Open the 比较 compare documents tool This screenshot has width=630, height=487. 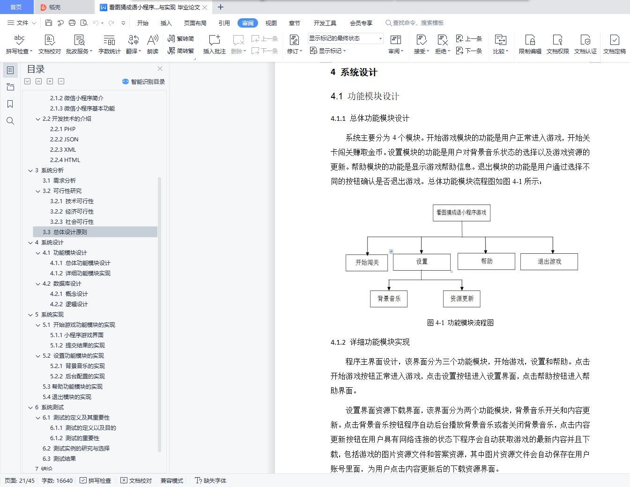[x=501, y=44]
